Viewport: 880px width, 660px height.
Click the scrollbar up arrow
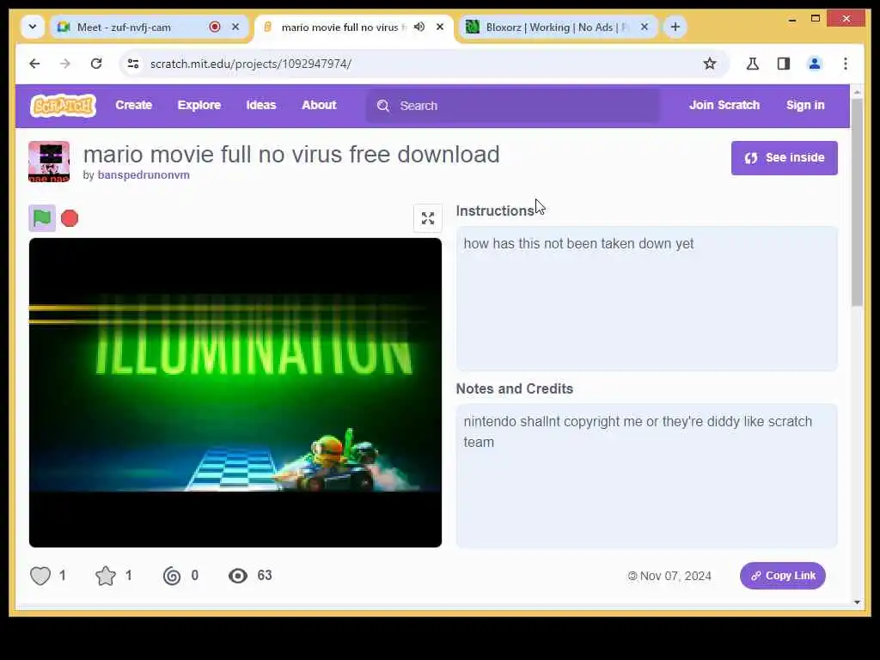coord(857,91)
